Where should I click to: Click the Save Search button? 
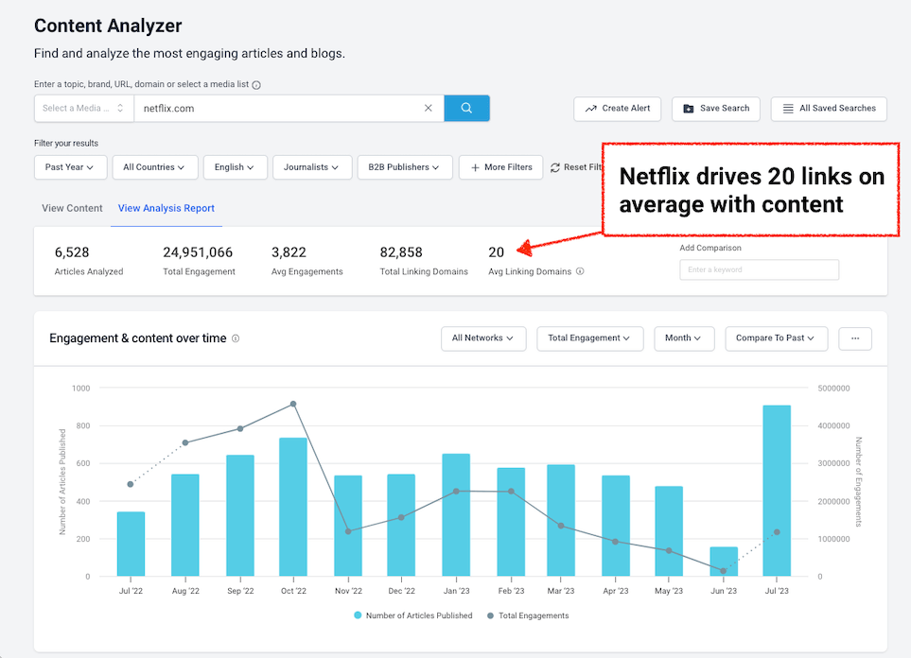(x=715, y=109)
